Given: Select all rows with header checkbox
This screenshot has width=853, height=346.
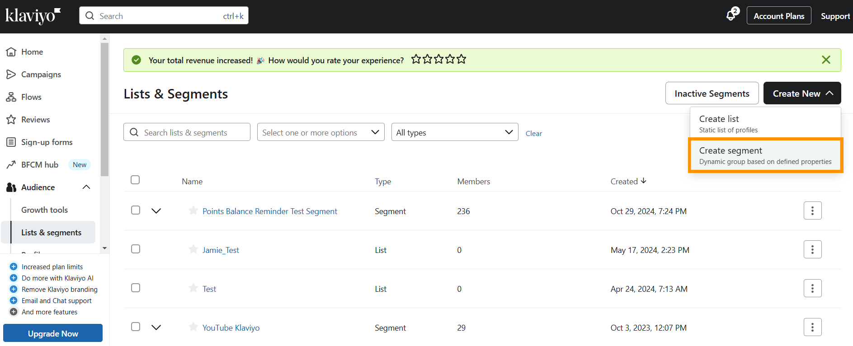Looking at the screenshot, I should [x=135, y=180].
